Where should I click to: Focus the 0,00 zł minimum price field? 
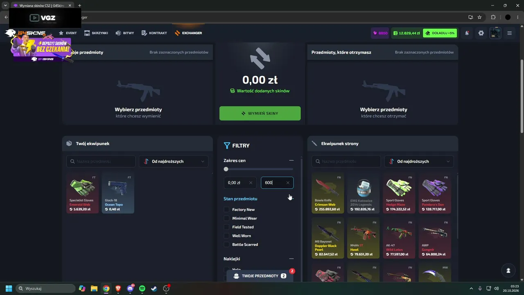(240, 183)
